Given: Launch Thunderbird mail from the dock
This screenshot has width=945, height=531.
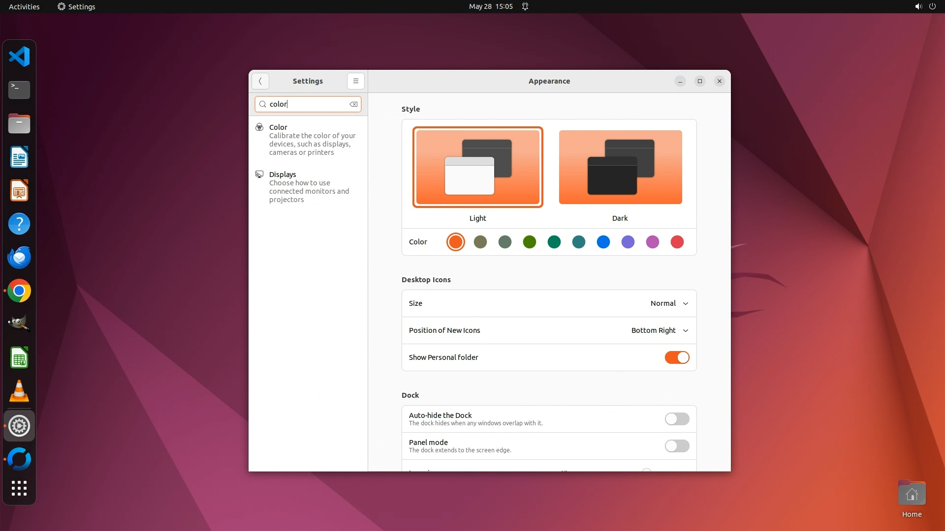Looking at the screenshot, I should (x=19, y=258).
